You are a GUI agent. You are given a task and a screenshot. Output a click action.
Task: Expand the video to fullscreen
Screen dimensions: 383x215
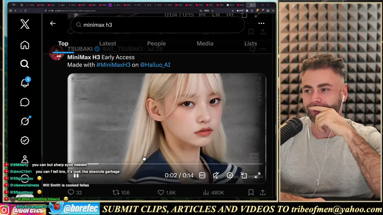coord(258,176)
